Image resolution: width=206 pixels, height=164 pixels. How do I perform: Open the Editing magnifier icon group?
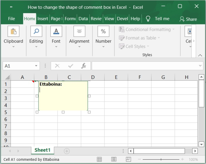tap(36, 31)
